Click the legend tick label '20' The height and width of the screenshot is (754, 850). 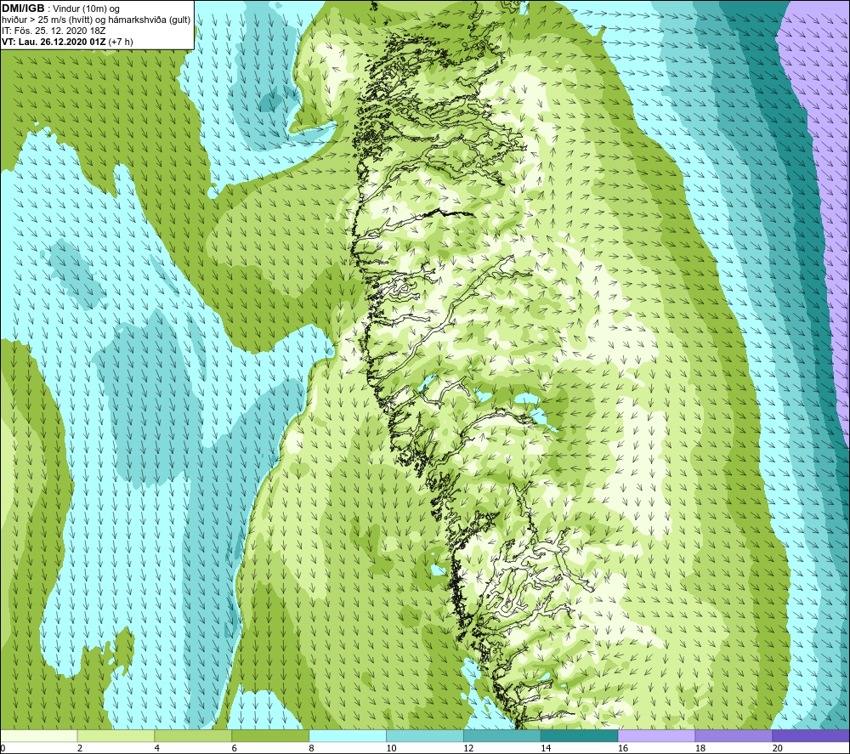click(x=778, y=749)
